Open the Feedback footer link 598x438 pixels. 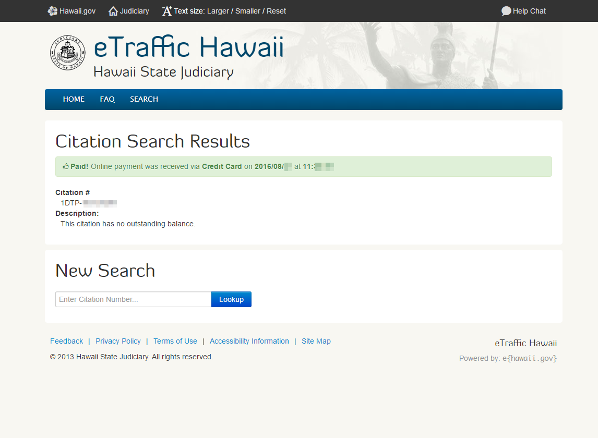tap(66, 341)
